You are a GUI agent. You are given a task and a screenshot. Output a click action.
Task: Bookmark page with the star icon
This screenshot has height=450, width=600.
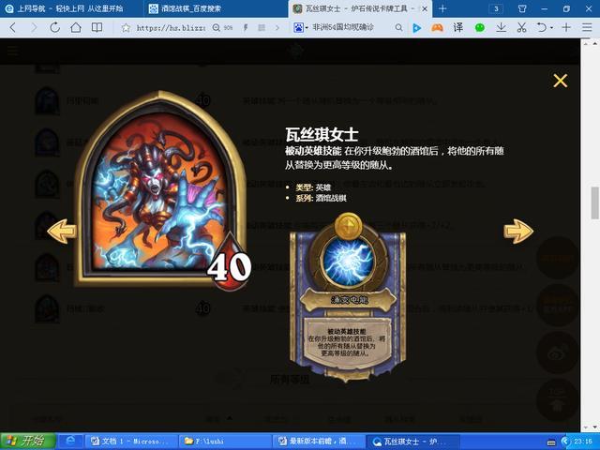126,27
